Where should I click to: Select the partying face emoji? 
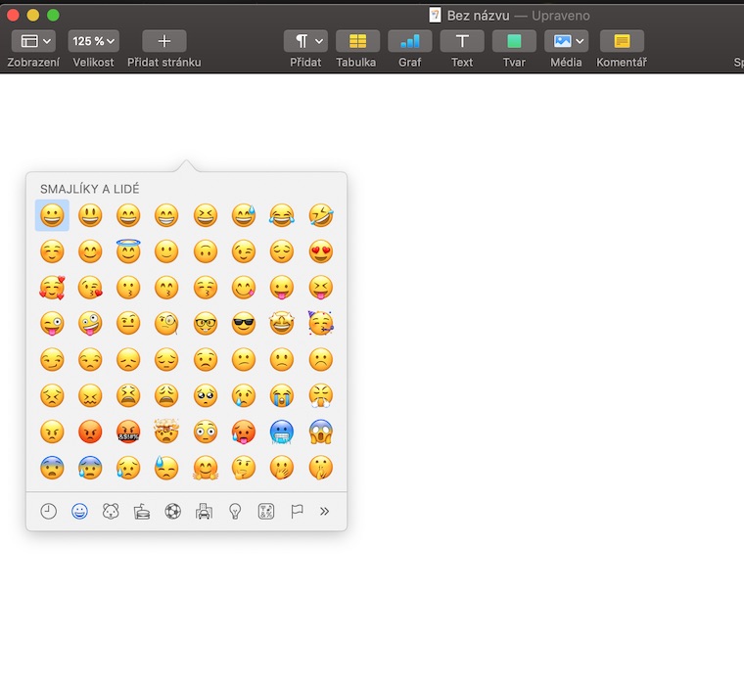321,324
